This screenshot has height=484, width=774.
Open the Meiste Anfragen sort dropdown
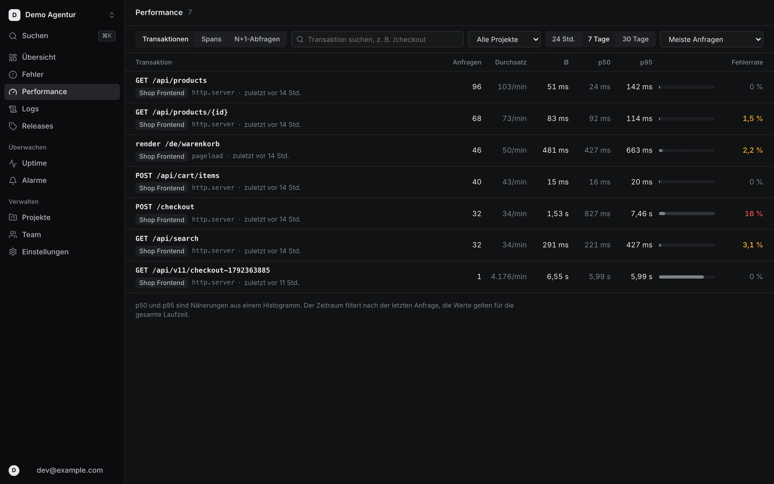tap(711, 39)
